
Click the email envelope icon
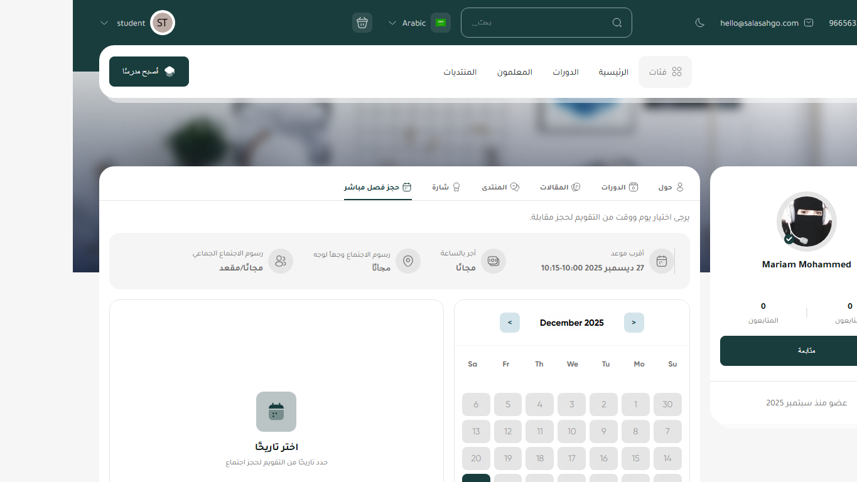(x=809, y=23)
